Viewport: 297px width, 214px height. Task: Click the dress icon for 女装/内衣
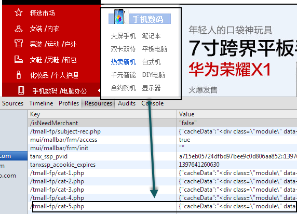pyautogui.click(x=19, y=29)
